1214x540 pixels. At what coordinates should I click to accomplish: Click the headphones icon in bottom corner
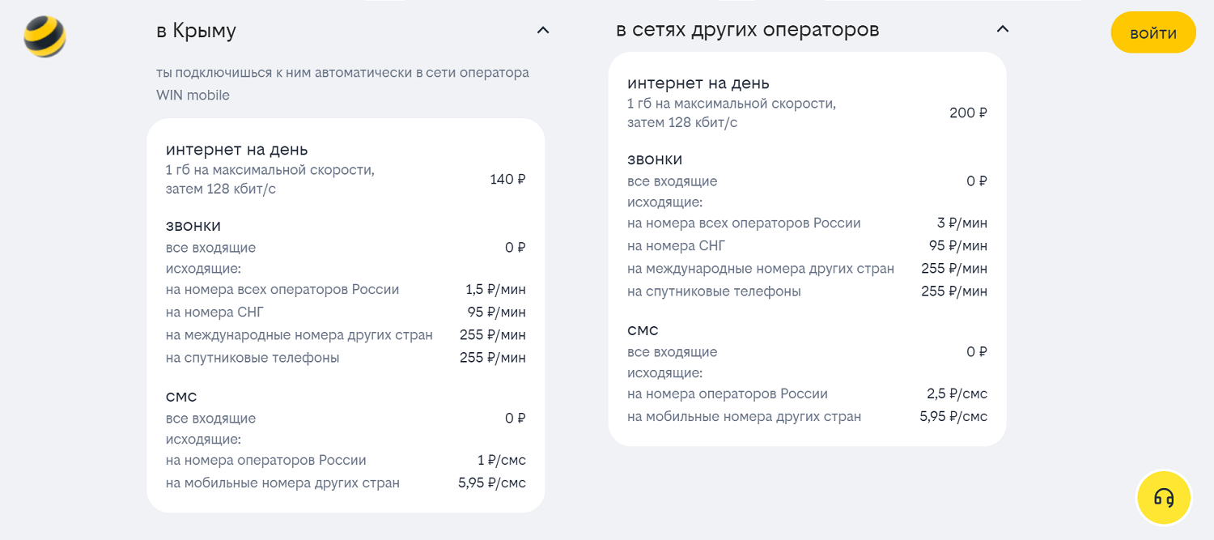point(1163,497)
